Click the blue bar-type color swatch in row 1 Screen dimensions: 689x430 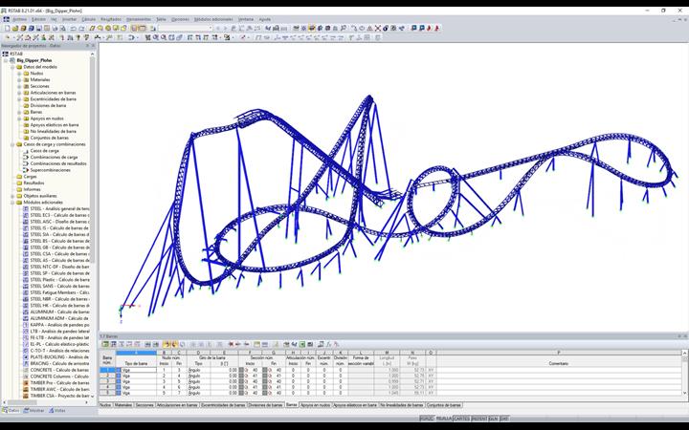(119, 371)
